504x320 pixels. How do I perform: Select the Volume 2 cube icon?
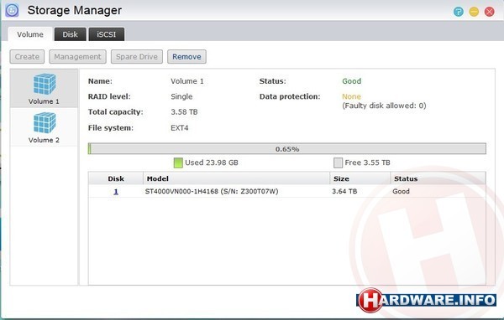(45, 123)
